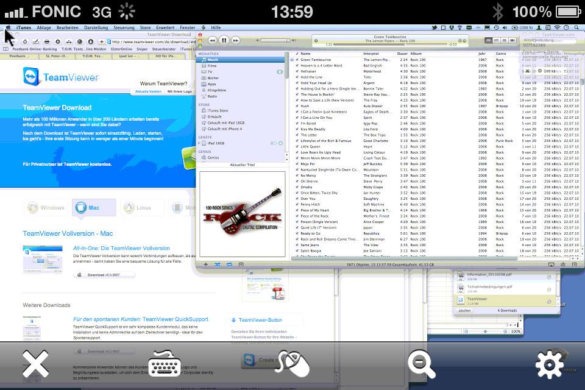Toggle artwork pane button in iTunes
Image resolution: width=585 pixels, height=390 pixels.
241,264
